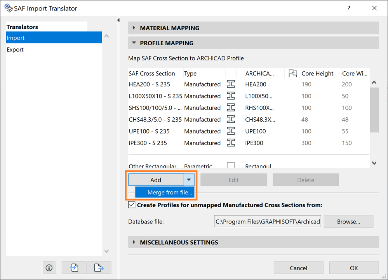Click the core column header icon
The width and height of the screenshot is (388, 280).
coord(292,73)
